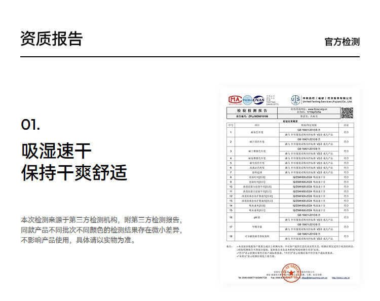Screen dimensions: 380x301
Task: Click the 备注 notes label under the table
Action: point(229,246)
